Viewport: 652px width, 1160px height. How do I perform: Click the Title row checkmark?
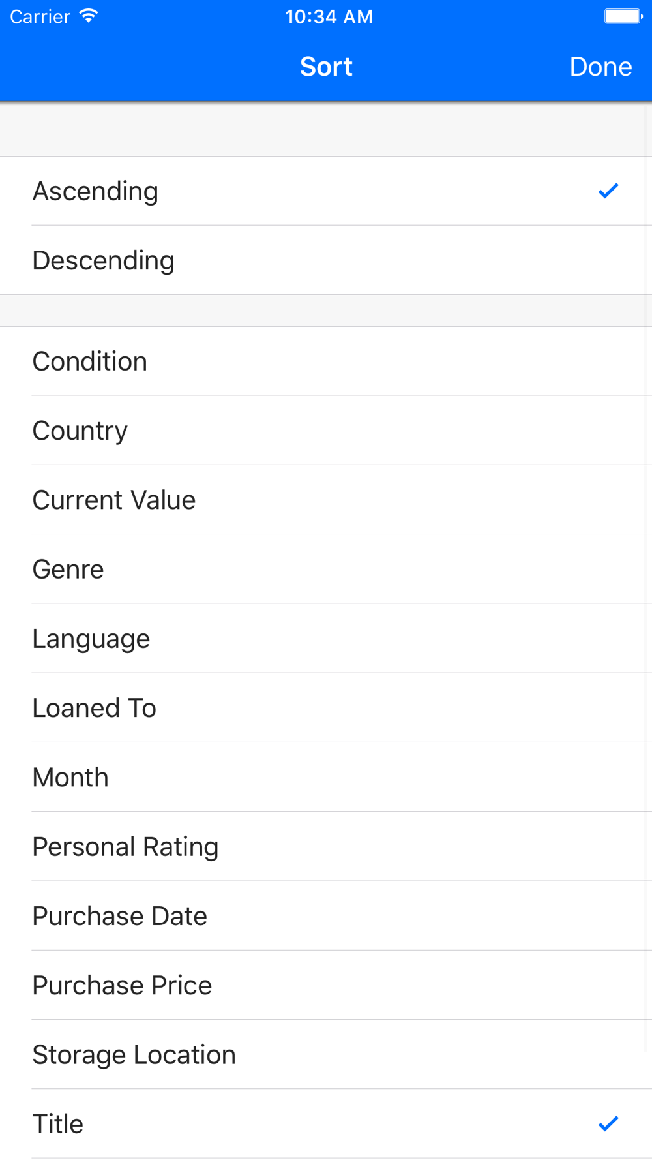tap(608, 1123)
